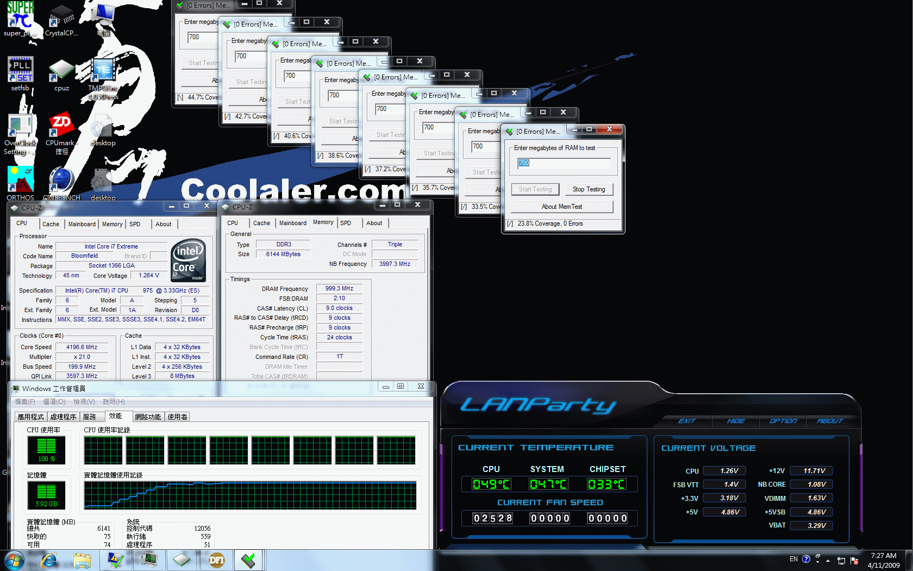The width and height of the screenshot is (913, 571).
Task: Switch to 網路功能 tab in Task Manager
Action: coord(148,417)
